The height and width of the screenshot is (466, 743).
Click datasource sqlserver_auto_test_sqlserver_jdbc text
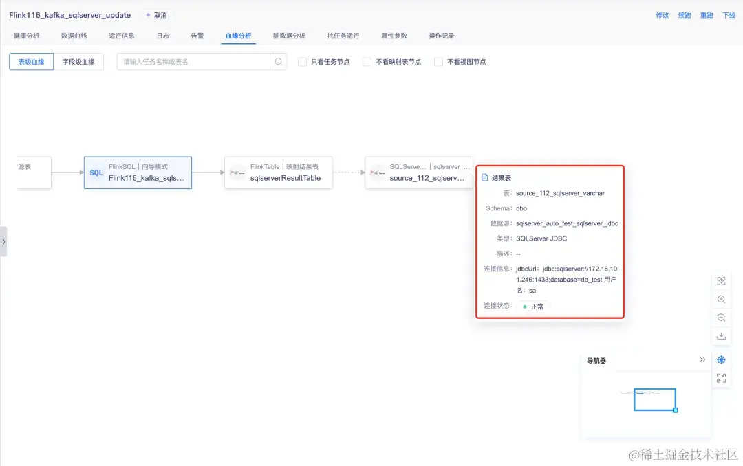pos(567,223)
